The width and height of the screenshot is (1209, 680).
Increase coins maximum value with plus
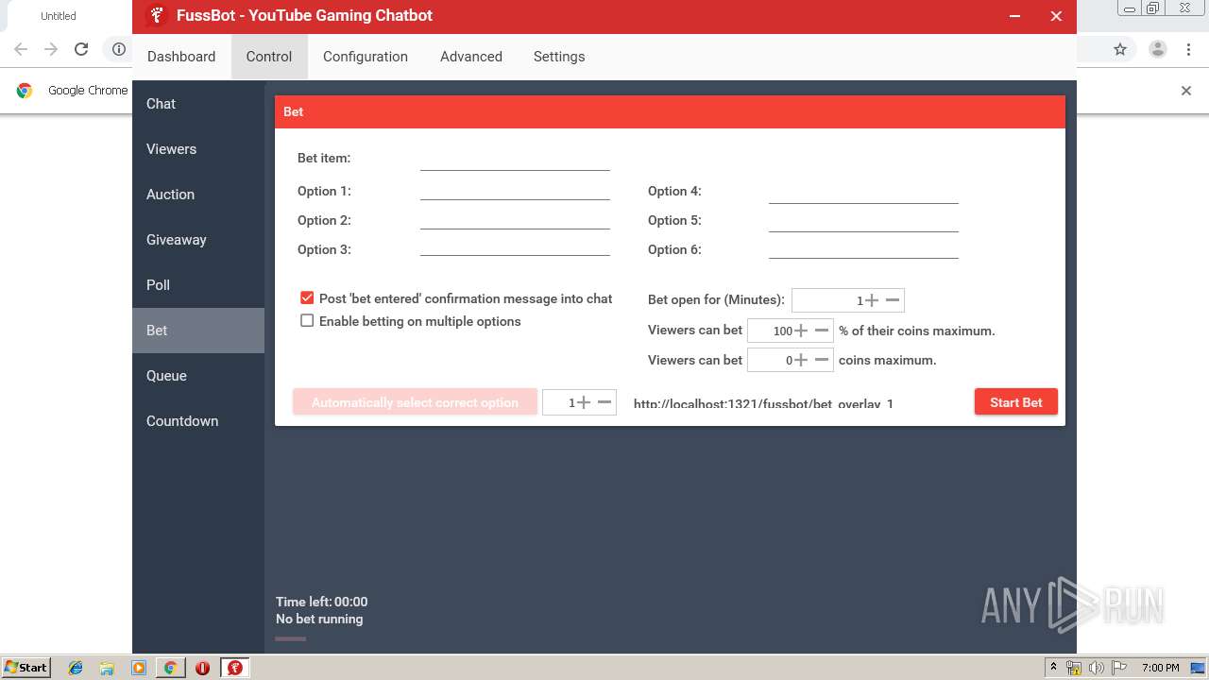coord(801,360)
